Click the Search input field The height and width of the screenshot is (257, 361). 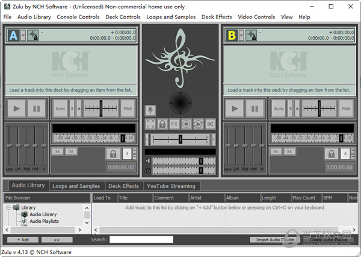pos(141,240)
